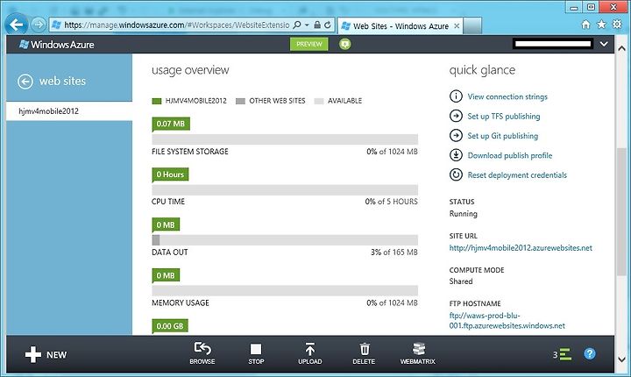Screen dimensions: 631x377
Task: Click the security lock icon in address bar
Action: click(317, 25)
